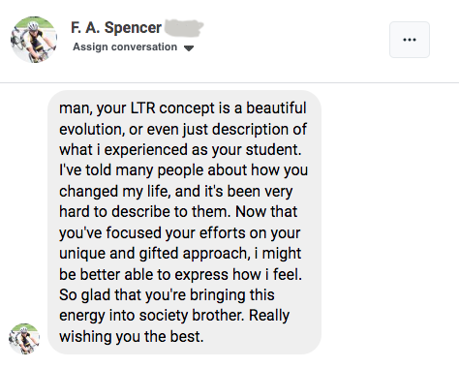The width and height of the screenshot is (459, 368).
Task: Click the line 'what i experienced as your student'
Action: 180,150
